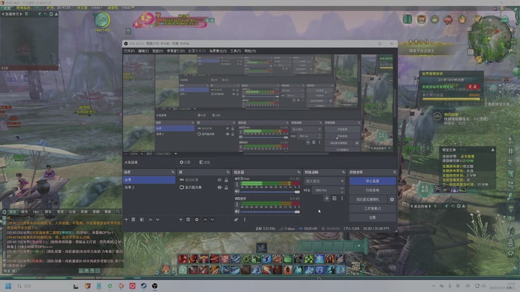Screen dimensions: 520x292
Task: Move scene up in Scenes toolbar
Action: point(150,219)
